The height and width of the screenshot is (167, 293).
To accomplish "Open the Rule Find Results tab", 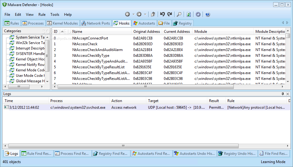I will click(37, 153).
